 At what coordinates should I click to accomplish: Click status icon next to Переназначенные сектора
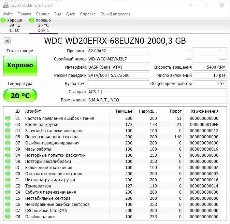pos(8,137)
